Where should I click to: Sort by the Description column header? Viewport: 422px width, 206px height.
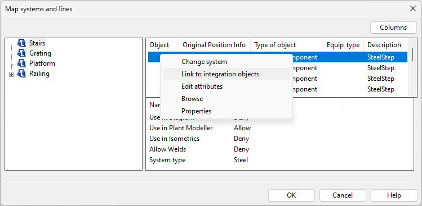pos(385,45)
